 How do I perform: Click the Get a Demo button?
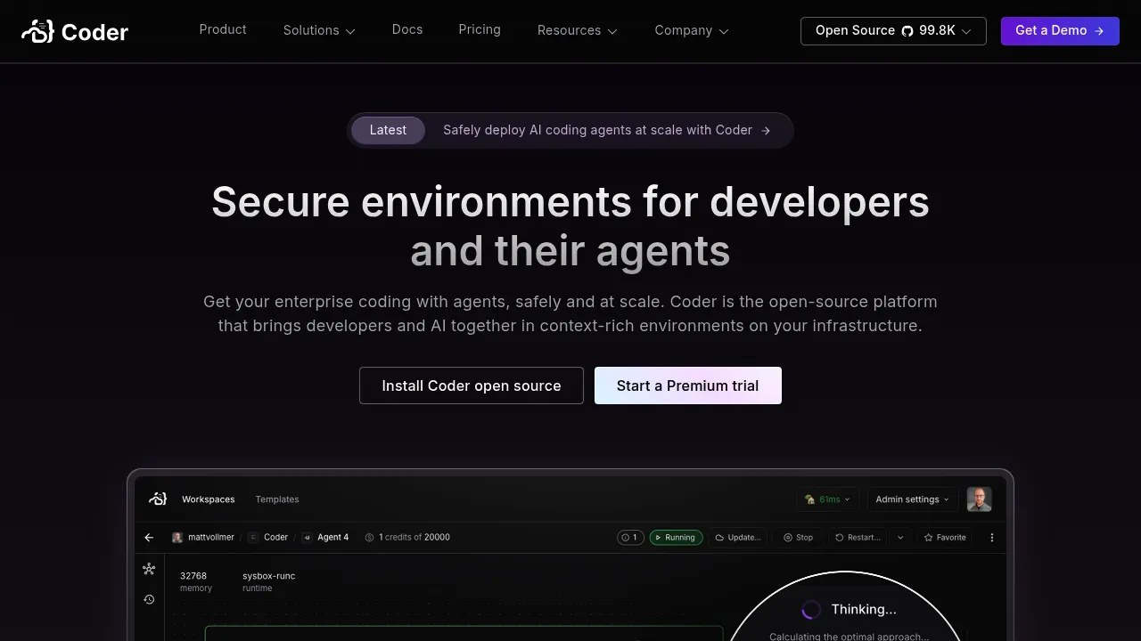tap(1060, 30)
